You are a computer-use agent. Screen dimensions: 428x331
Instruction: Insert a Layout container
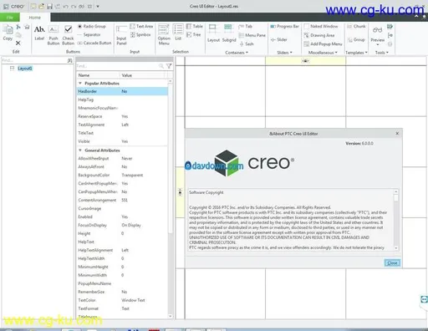click(x=213, y=33)
